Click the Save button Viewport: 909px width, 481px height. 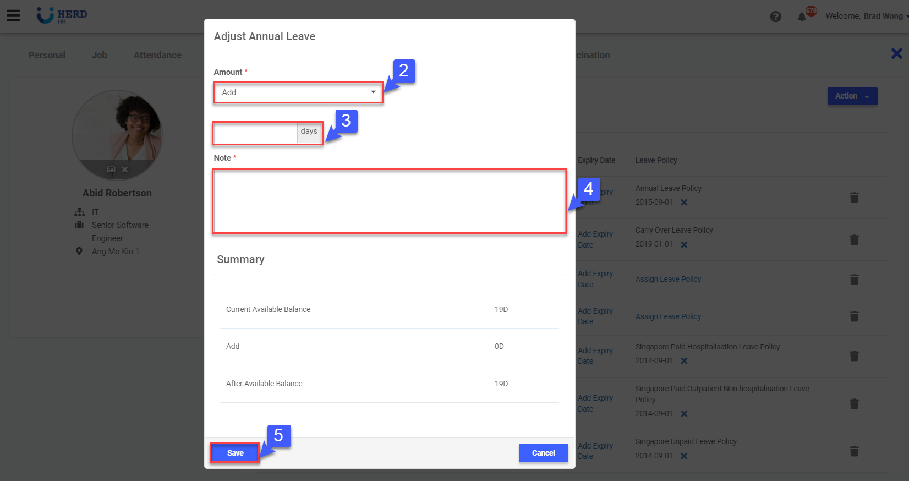click(x=235, y=453)
